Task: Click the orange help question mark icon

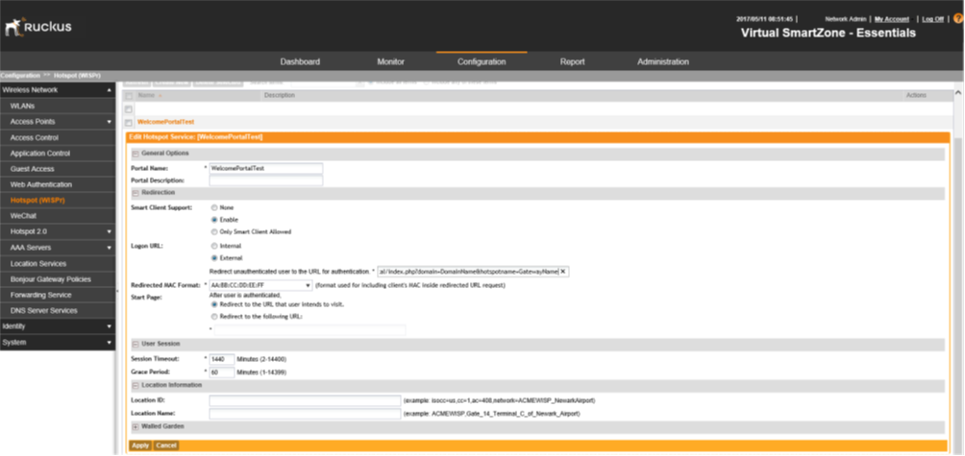Action: [x=958, y=18]
